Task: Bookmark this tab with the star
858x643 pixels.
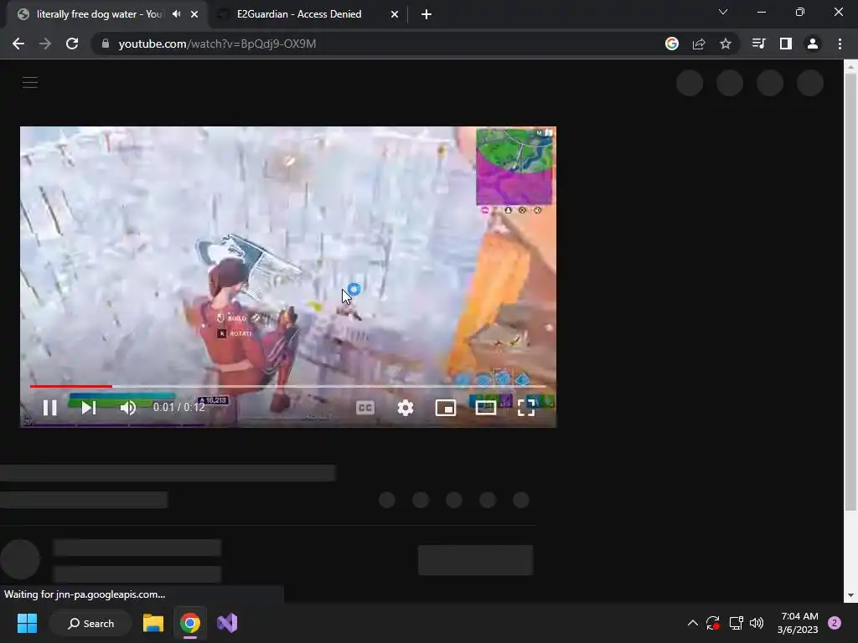Action: (x=726, y=44)
